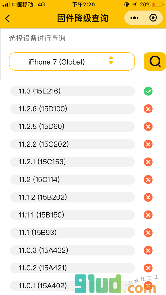Select the 11.1.2 (15B202) firmware row
Screen dimensions: 166x295
[x=73, y=197]
